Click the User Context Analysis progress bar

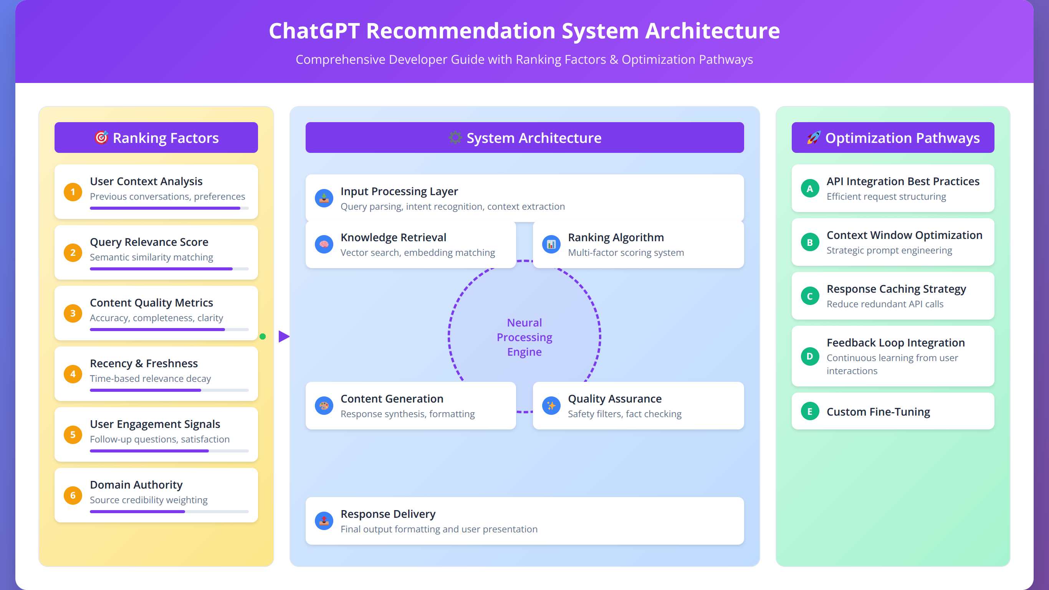[x=169, y=208]
